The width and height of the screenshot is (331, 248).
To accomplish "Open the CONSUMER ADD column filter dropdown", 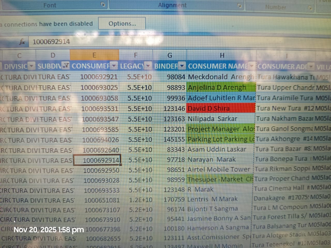I will point(311,67).
